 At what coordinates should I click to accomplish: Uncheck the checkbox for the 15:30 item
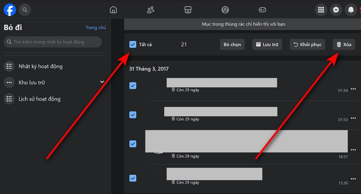point(133,178)
